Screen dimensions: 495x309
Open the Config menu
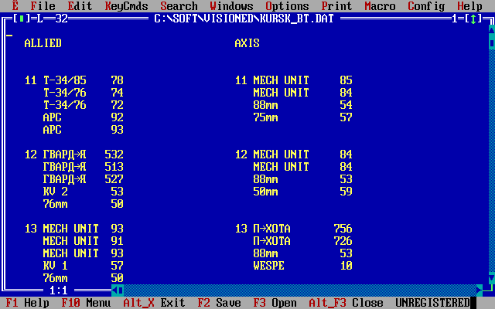426,5
